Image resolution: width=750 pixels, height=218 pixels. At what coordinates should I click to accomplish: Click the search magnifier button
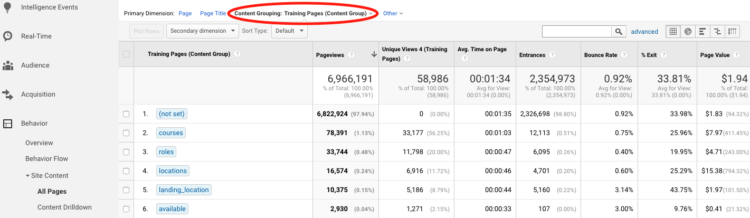click(x=619, y=32)
